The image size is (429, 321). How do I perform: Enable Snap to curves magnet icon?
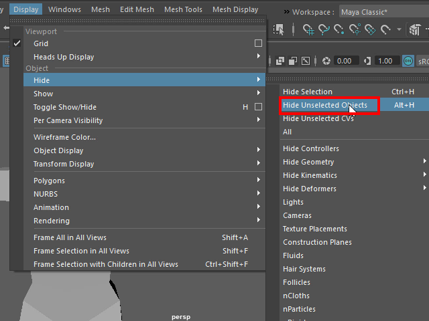click(x=324, y=29)
